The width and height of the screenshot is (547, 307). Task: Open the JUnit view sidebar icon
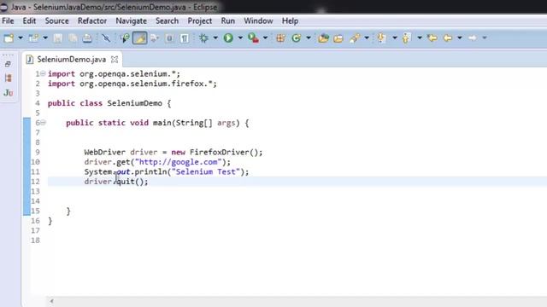pos(8,93)
